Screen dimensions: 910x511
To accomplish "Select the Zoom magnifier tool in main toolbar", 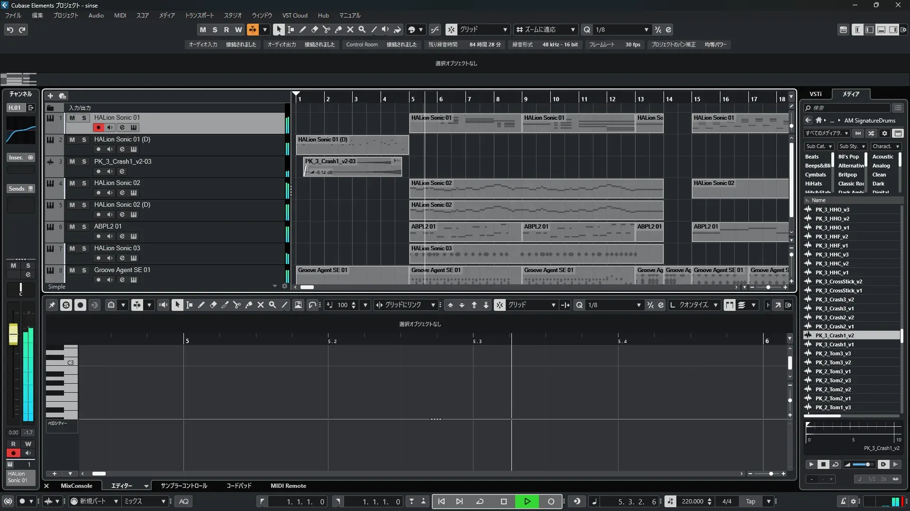I will [362, 29].
